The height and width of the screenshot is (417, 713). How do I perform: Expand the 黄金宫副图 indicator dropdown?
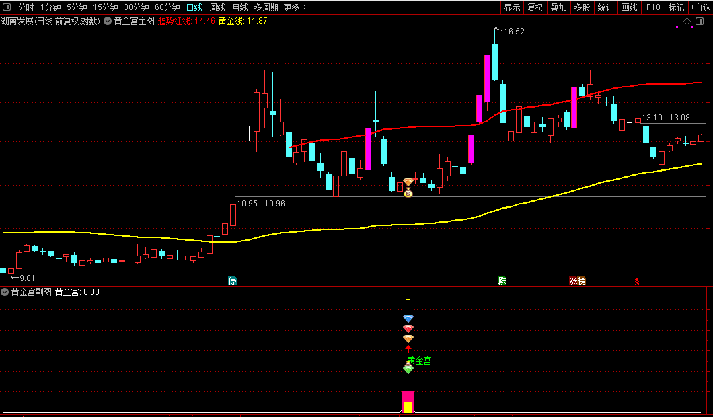click(x=5, y=292)
